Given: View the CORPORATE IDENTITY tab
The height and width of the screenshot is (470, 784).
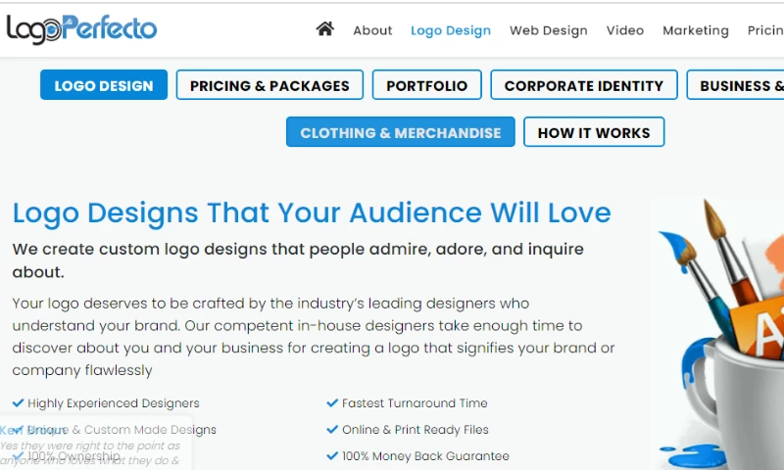Looking at the screenshot, I should pyautogui.click(x=584, y=85).
